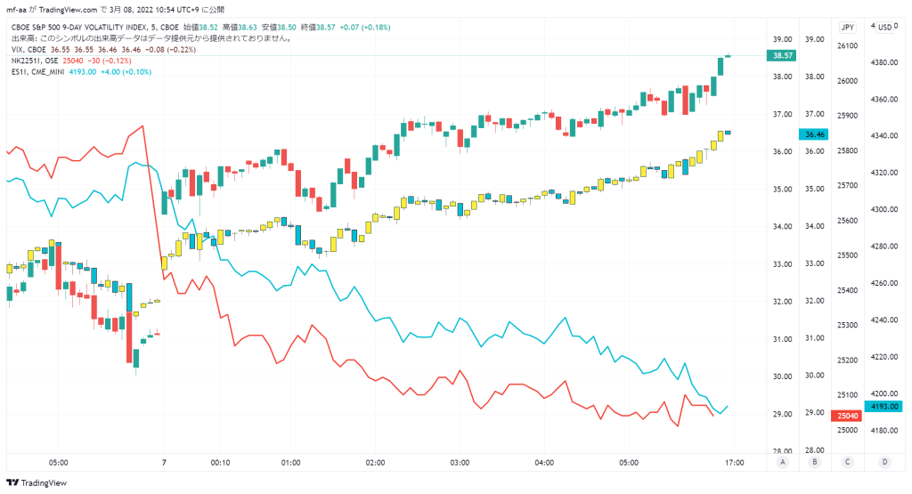Click the 4380.00 value on the USD scale
Image resolution: width=912 pixels, height=494 pixels.
click(x=884, y=62)
